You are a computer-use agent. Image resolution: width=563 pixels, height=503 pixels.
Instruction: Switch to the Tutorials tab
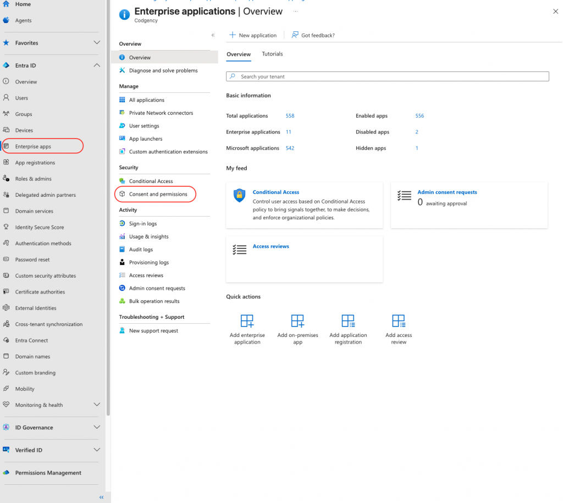(272, 54)
